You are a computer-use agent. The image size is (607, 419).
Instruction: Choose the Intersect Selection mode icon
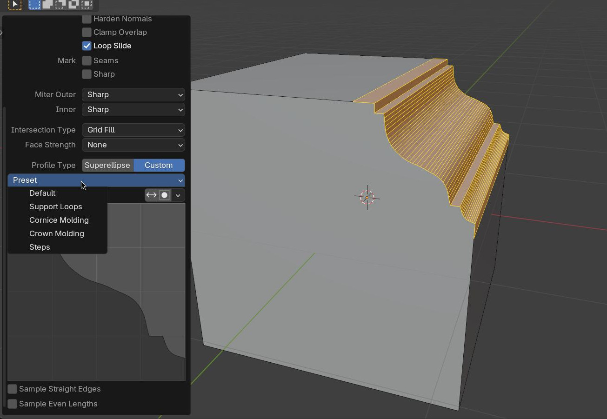click(x=87, y=5)
